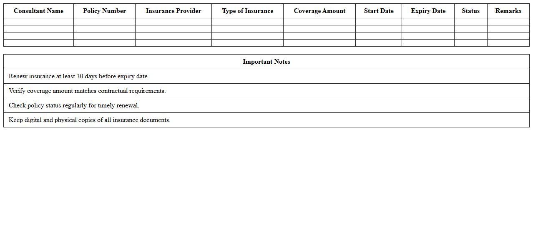Select the note about keeping digital and physical copies
This screenshot has height=229, width=533.
click(x=266, y=120)
